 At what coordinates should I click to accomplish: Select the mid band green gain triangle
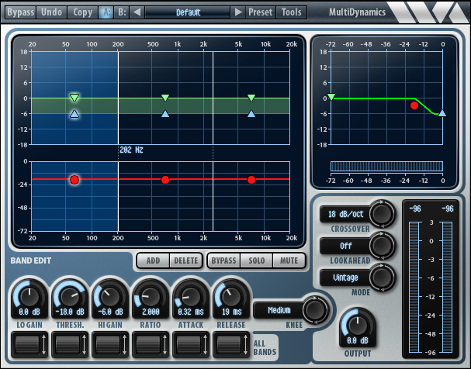point(165,98)
